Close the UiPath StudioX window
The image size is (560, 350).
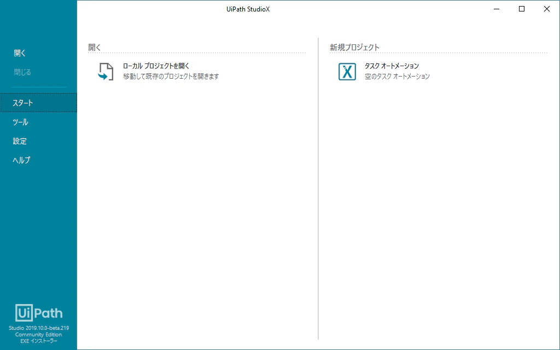point(546,9)
